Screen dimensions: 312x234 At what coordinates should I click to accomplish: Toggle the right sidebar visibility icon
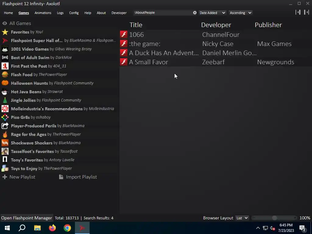pos(307,12)
